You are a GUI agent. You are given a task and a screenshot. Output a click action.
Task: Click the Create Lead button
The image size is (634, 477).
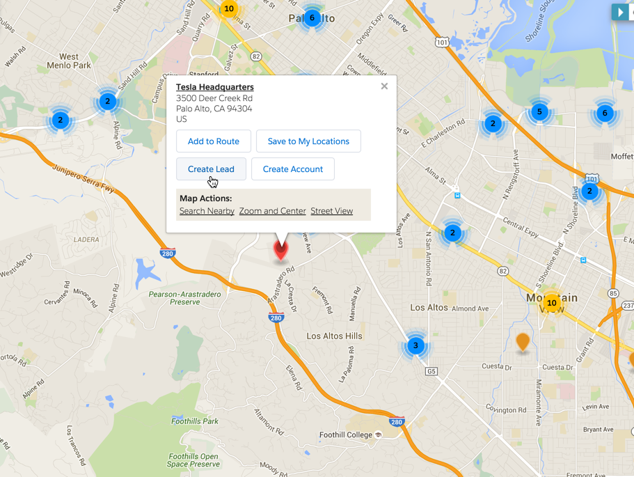211,169
